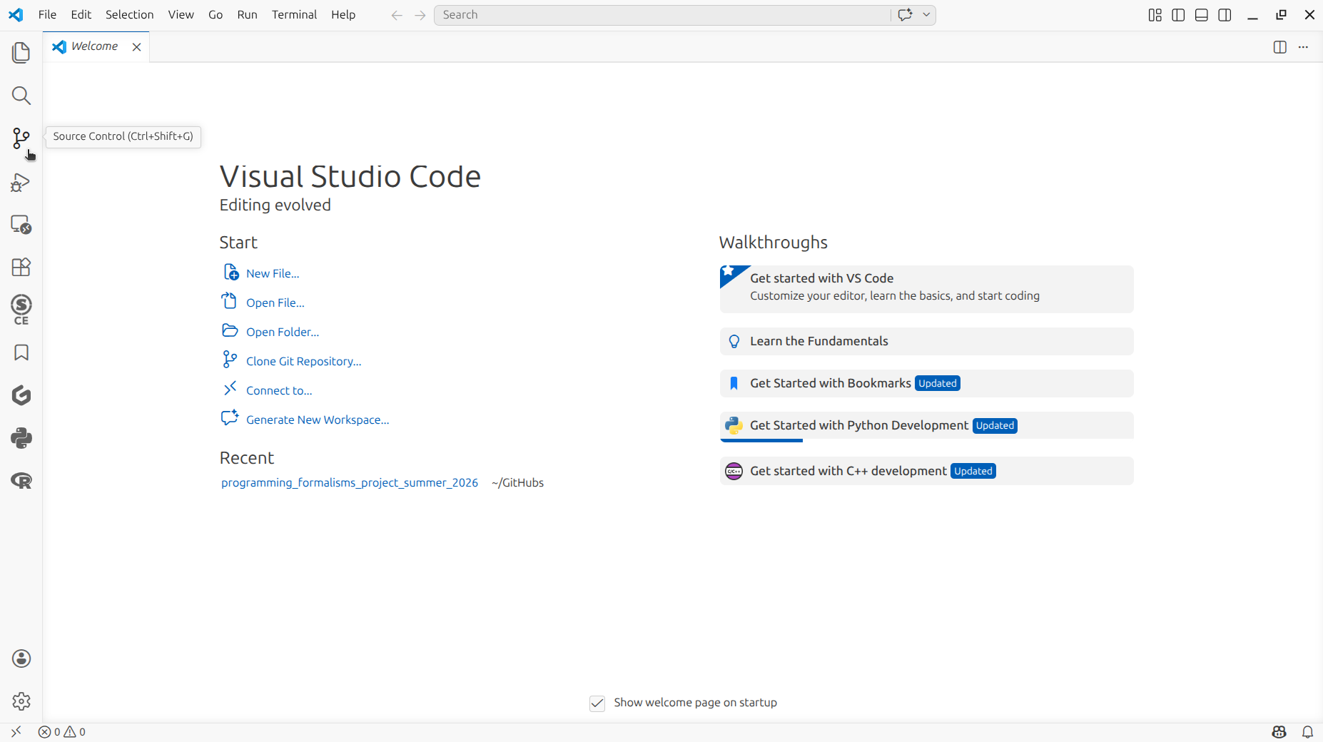Click Clone Git Repository... link
The height and width of the screenshot is (742, 1323).
click(x=303, y=361)
